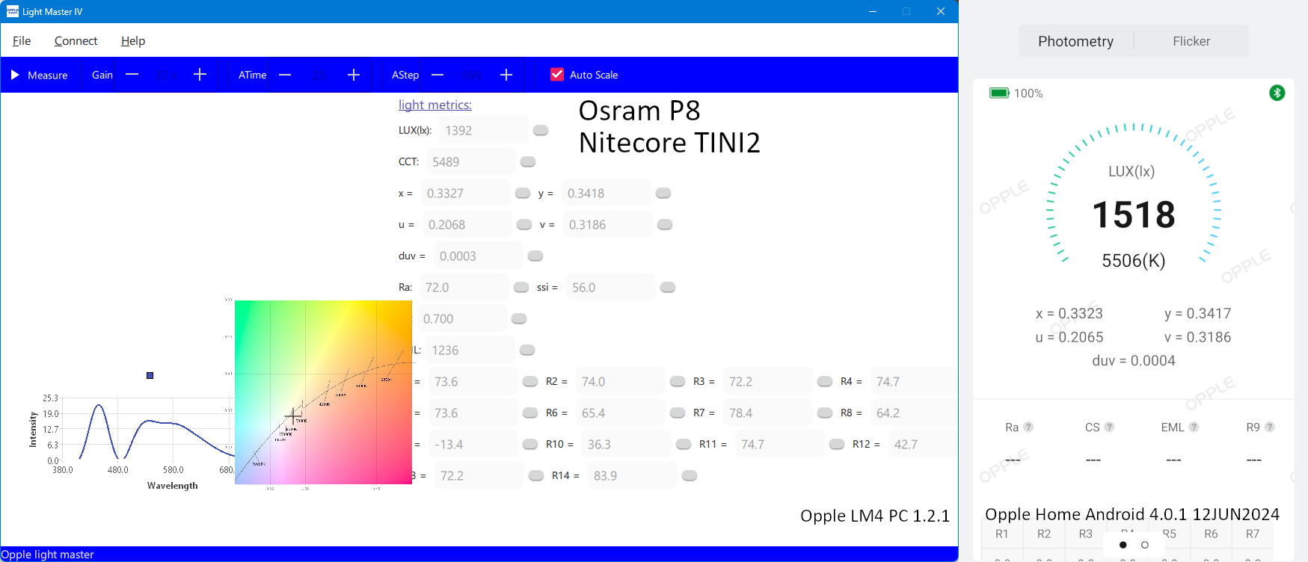The image size is (1308, 562).
Task: Click the R1 column header in Opple Home
Action: 1002,534
